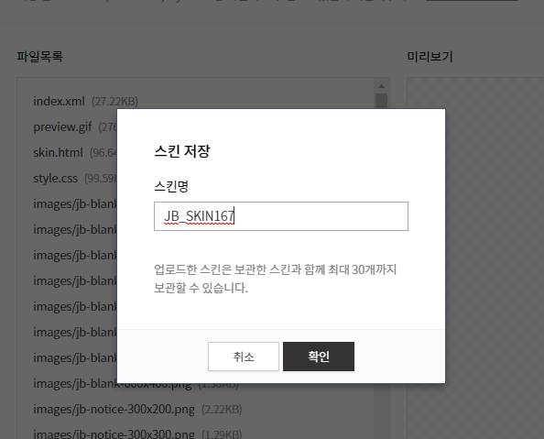The image size is (544, 439).
Task: Select skin.html in the file list
Action: [59, 152]
